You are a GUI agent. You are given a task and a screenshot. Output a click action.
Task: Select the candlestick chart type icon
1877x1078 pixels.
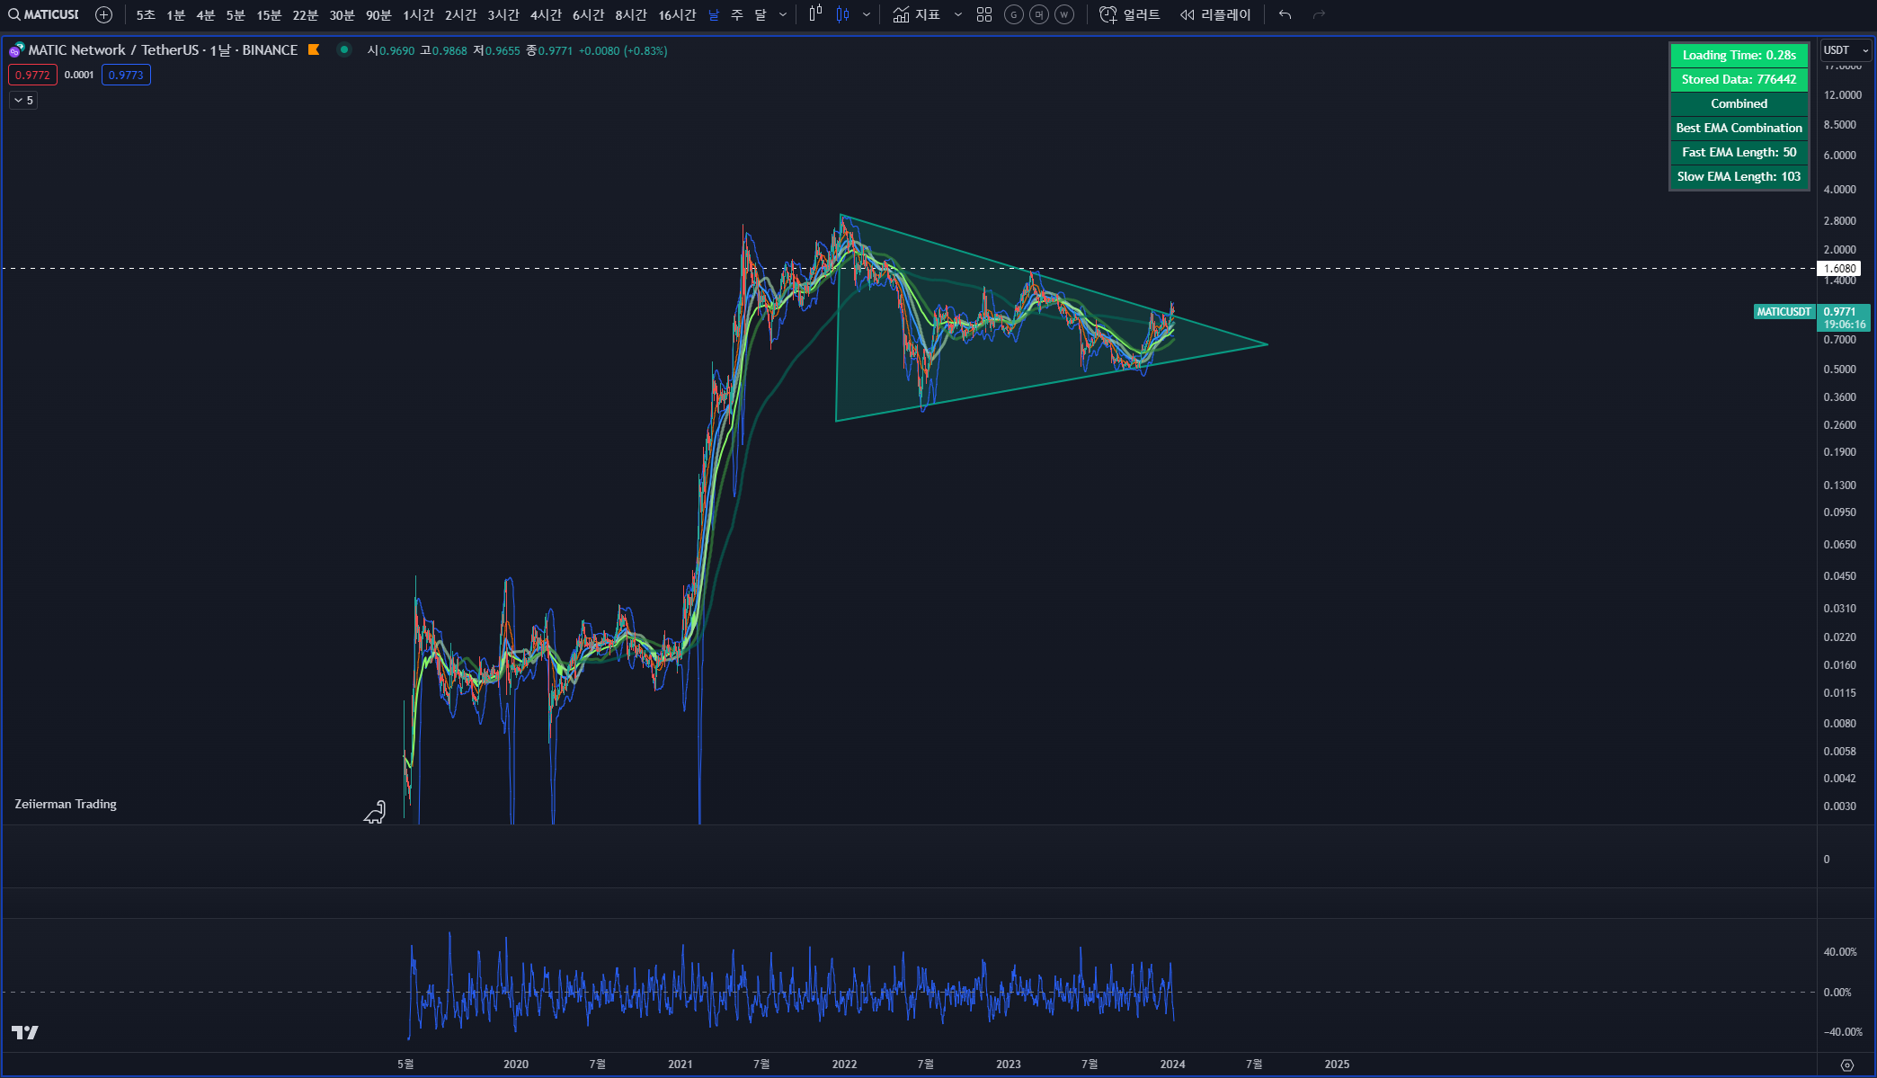click(843, 14)
